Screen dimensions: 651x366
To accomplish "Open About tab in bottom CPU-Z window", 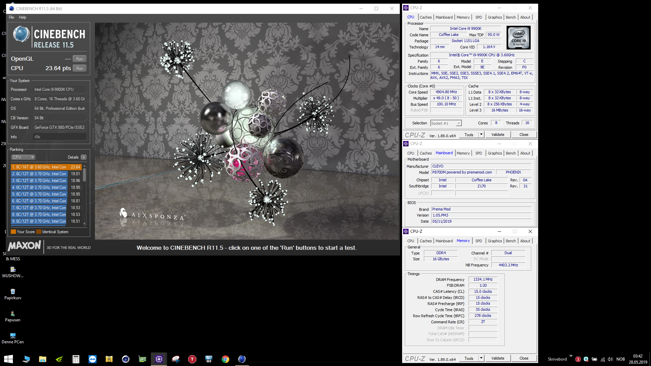I will (x=525, y=241).
